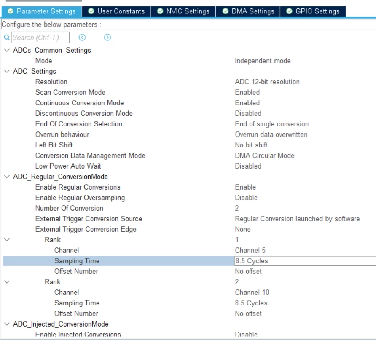
Task: Collapse the ADC_Settings group
Action: point(7,71)
